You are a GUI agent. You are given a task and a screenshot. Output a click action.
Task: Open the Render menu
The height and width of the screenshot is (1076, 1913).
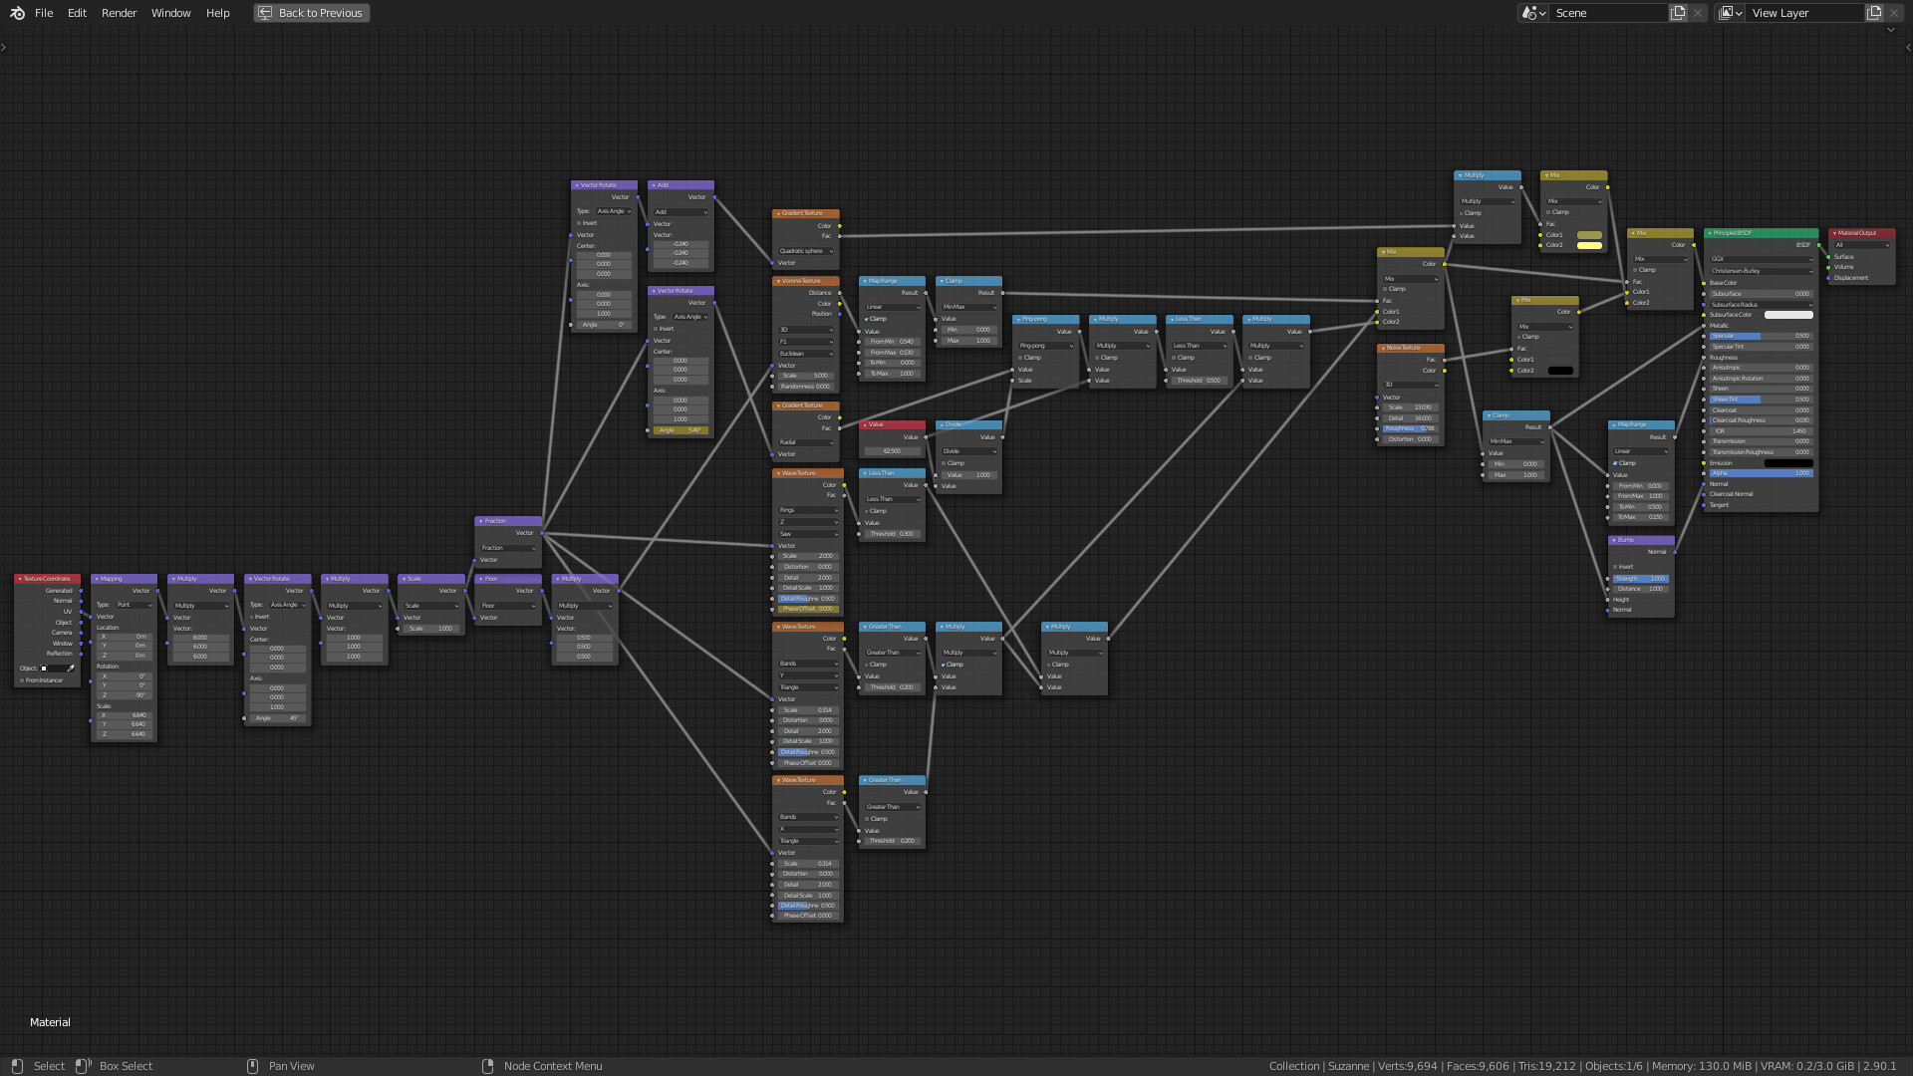119,13
